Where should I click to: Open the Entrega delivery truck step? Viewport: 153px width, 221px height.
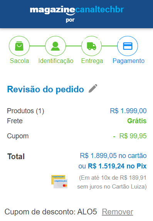[x=92, y=46]
